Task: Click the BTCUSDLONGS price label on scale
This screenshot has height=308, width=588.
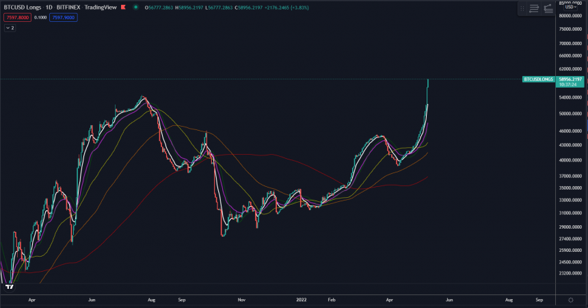Action: (x=537, y=79)
